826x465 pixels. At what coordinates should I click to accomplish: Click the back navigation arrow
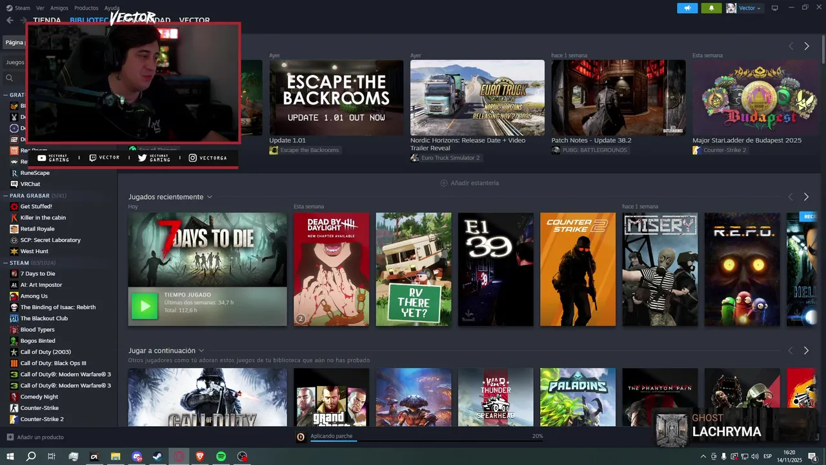[x=10, y=20]
